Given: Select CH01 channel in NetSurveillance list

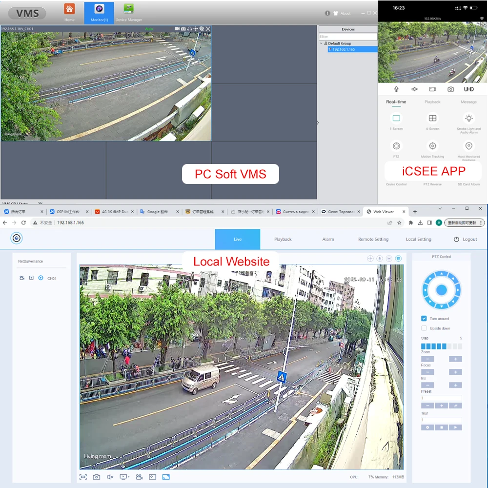Looking at the screenshot, I should [52, 278].
